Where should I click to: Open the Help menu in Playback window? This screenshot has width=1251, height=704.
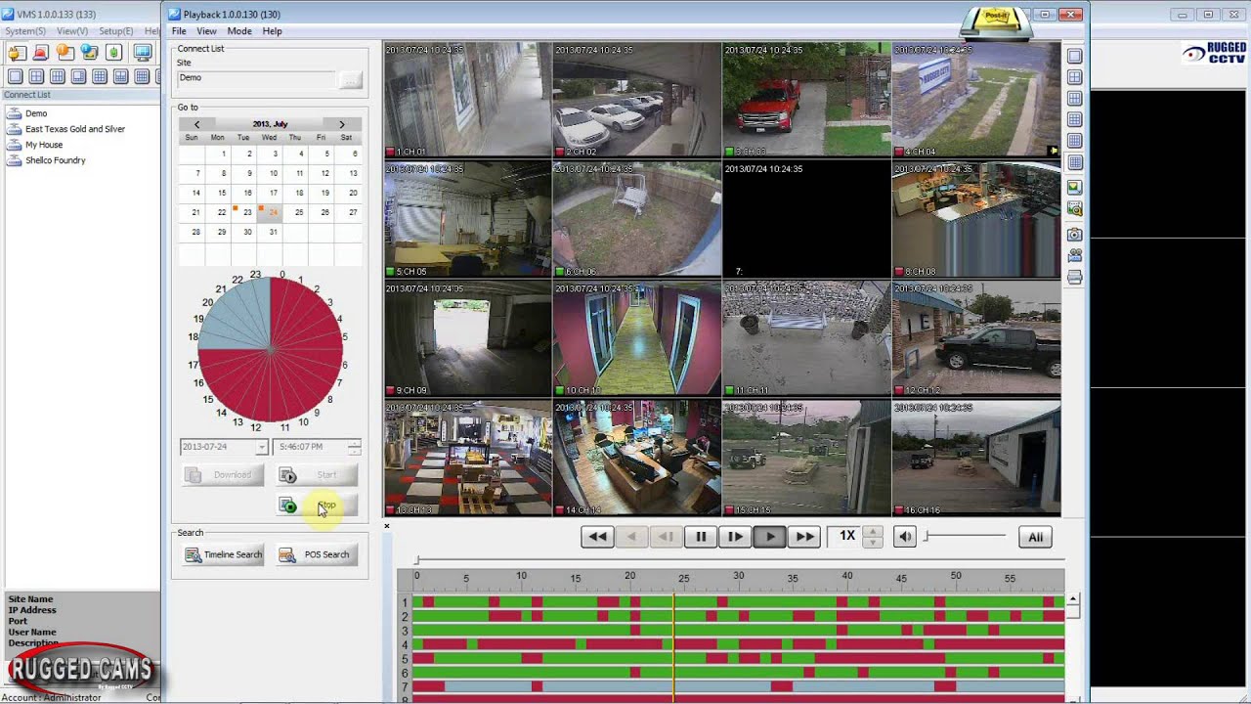pos(272,31)
